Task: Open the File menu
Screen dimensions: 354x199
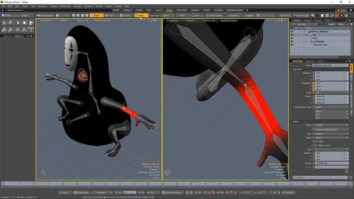Action: [4, 6]
